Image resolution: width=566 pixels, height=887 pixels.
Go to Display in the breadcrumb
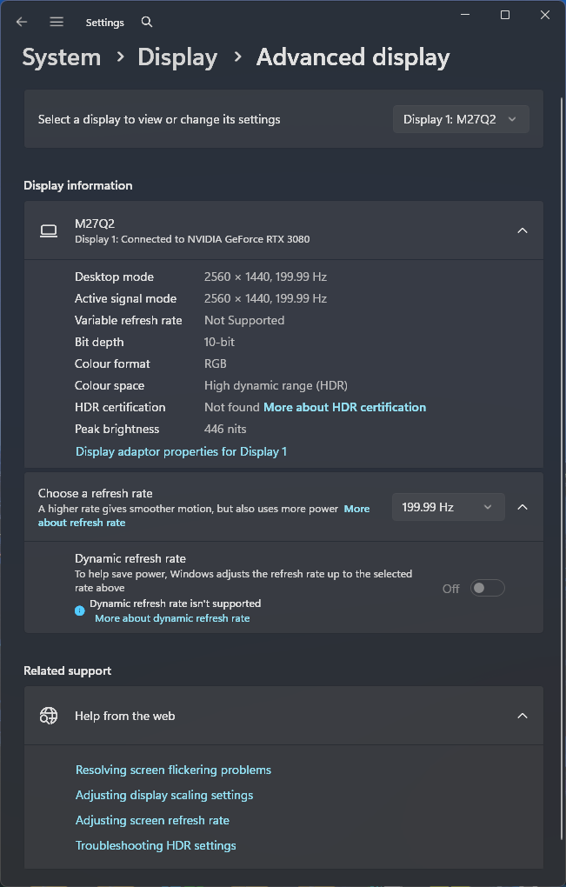click(x=177, y=57)
